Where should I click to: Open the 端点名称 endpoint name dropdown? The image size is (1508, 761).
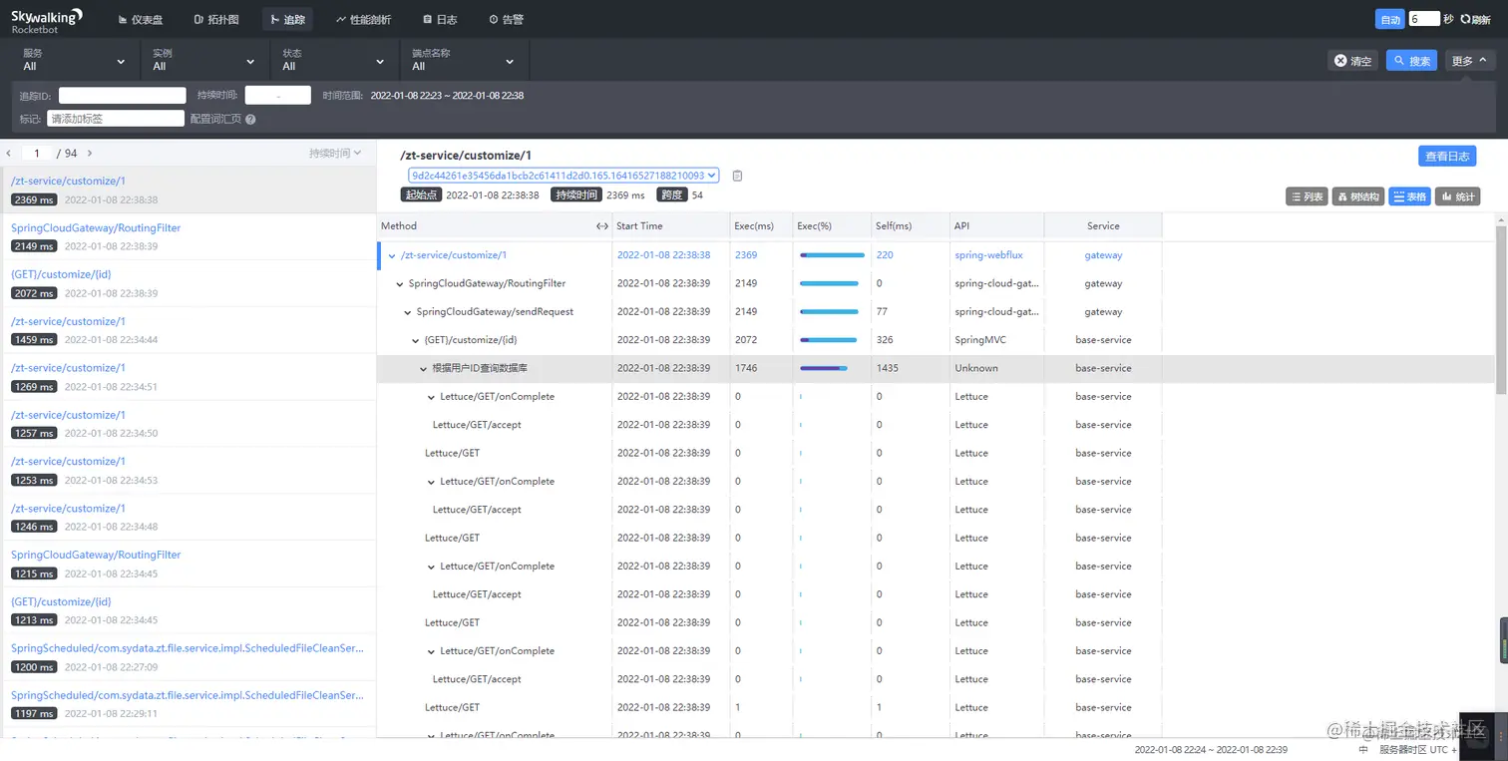[464, 60]
